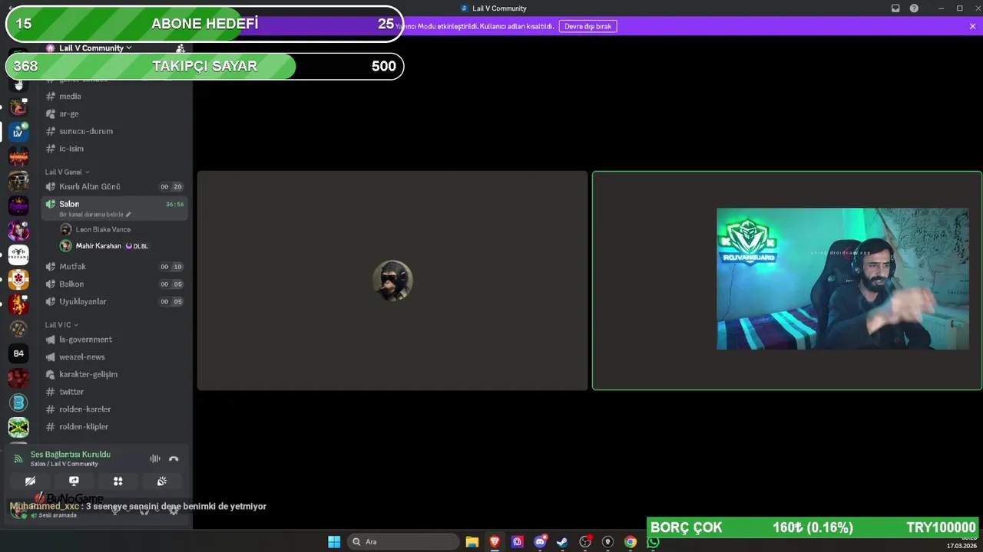
Task: Click the webcam participant video tile
Action: point(787,281)
